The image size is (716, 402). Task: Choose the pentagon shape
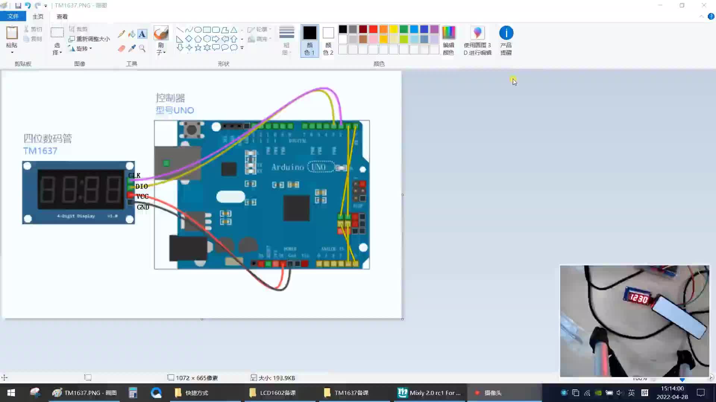198,39
